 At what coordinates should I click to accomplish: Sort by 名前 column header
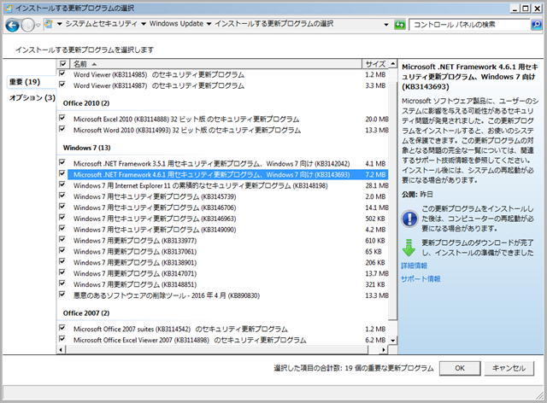(x=216, y=64)
